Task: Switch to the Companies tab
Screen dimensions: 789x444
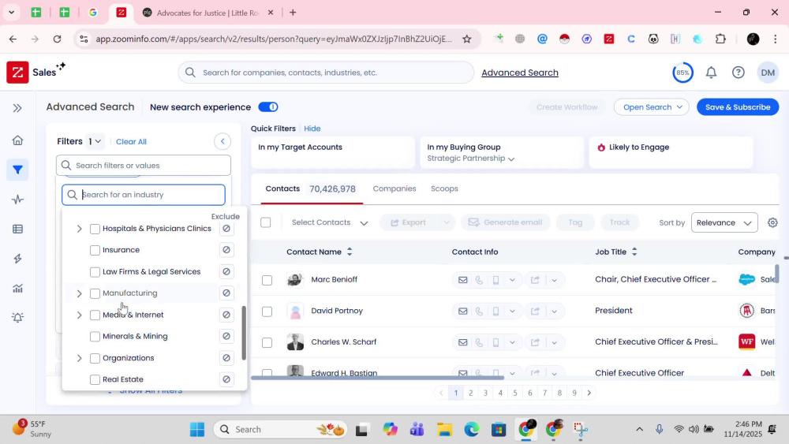Action: point(394,188)
